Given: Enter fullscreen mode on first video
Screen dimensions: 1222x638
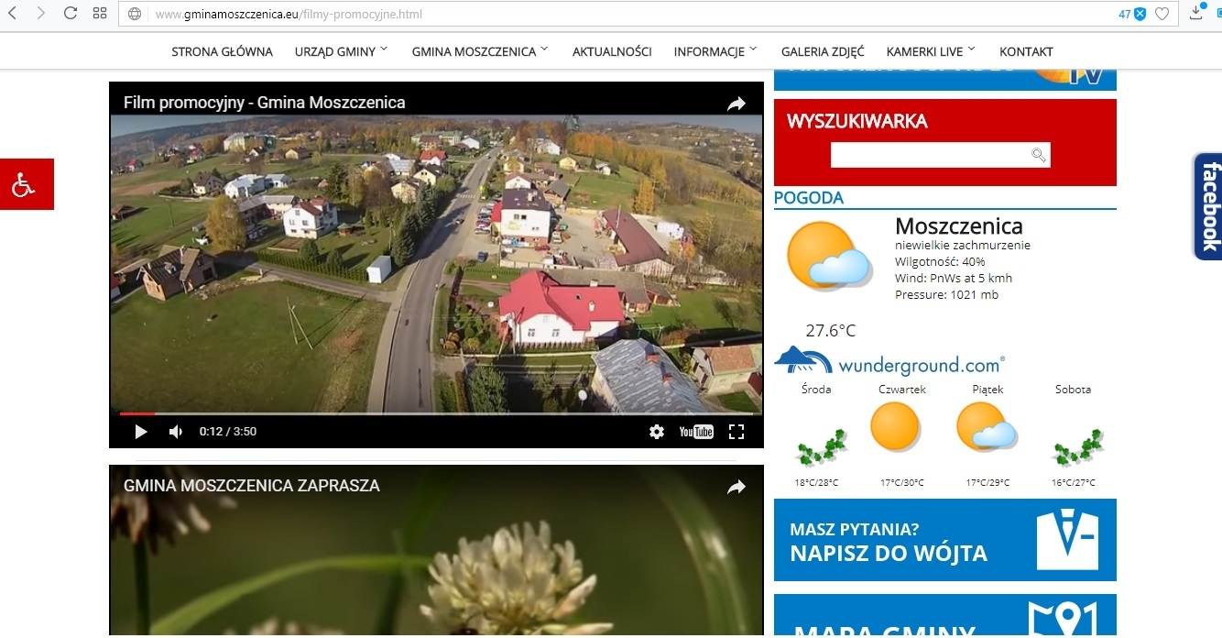Looking at the screenshot, I should pos(736,432).
